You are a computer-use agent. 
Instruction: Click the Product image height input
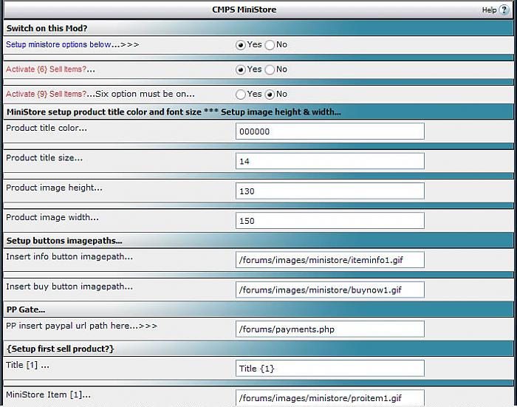[x=329, y=191]
